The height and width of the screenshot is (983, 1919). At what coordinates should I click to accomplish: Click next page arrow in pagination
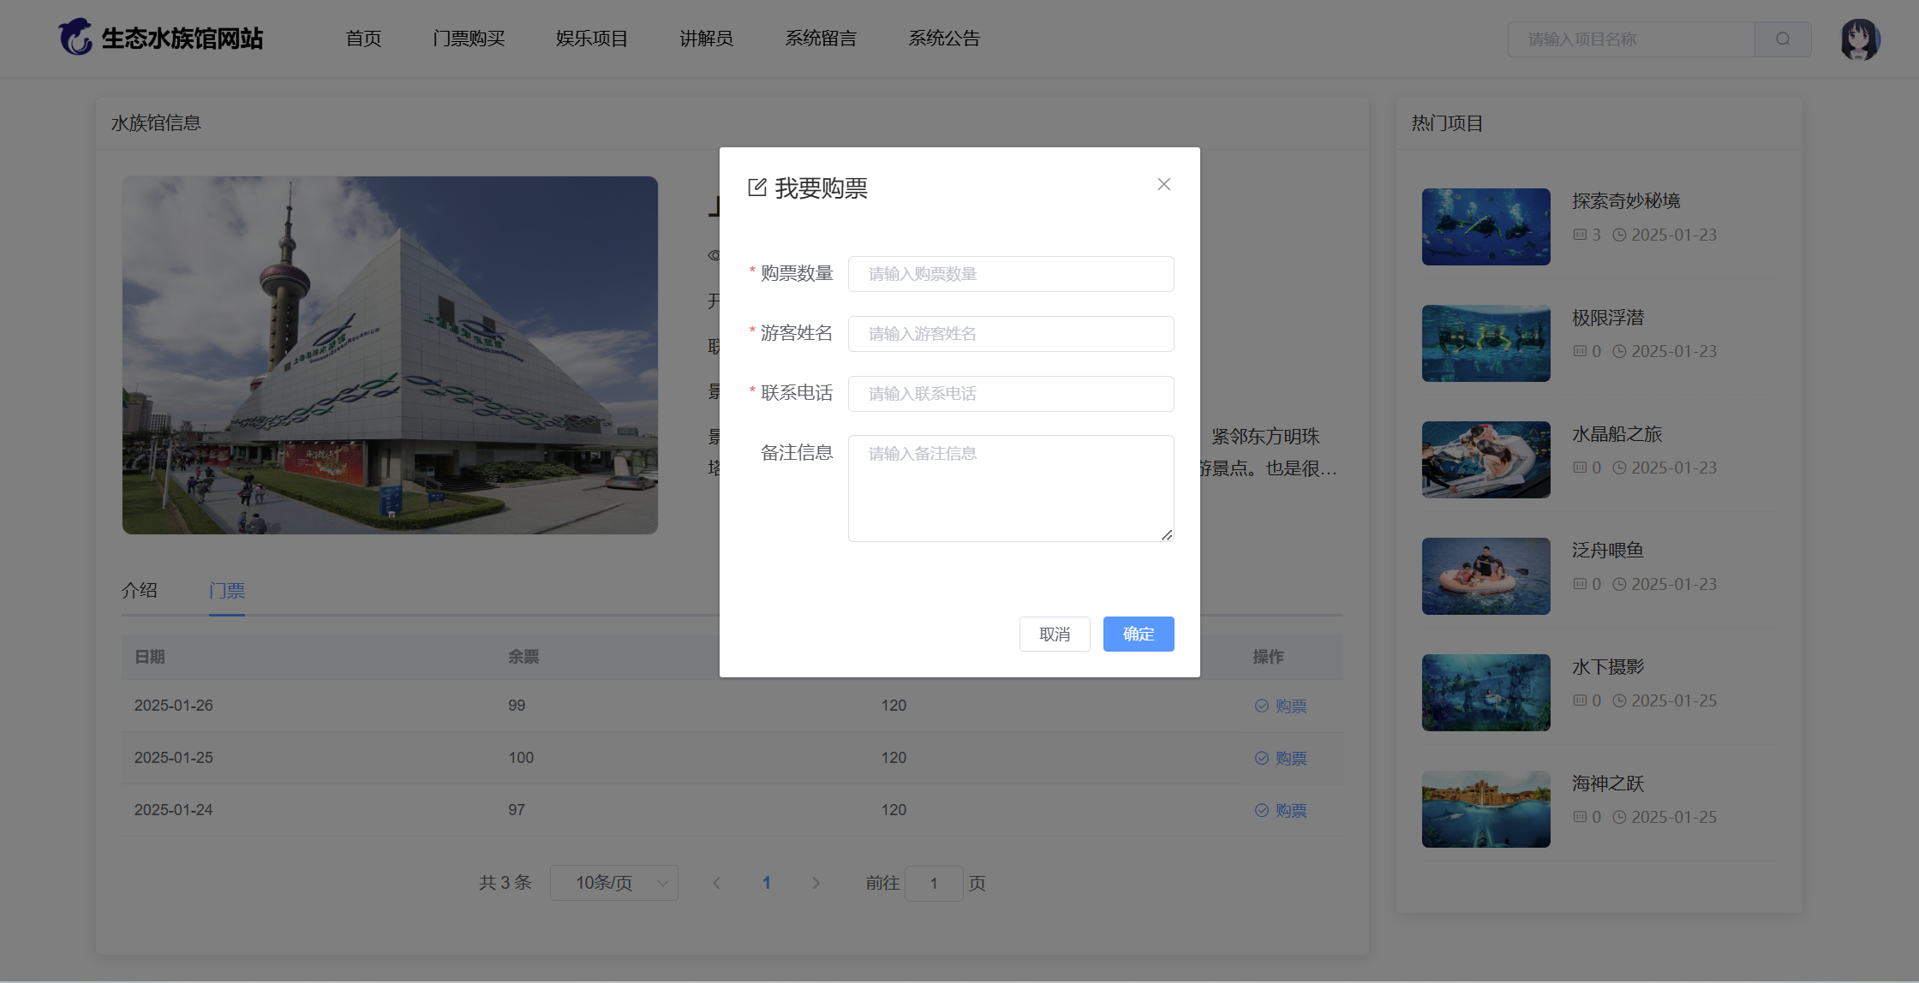tap(816, 883)
